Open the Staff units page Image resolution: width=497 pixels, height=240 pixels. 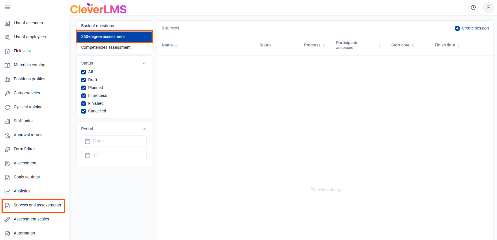23,121
